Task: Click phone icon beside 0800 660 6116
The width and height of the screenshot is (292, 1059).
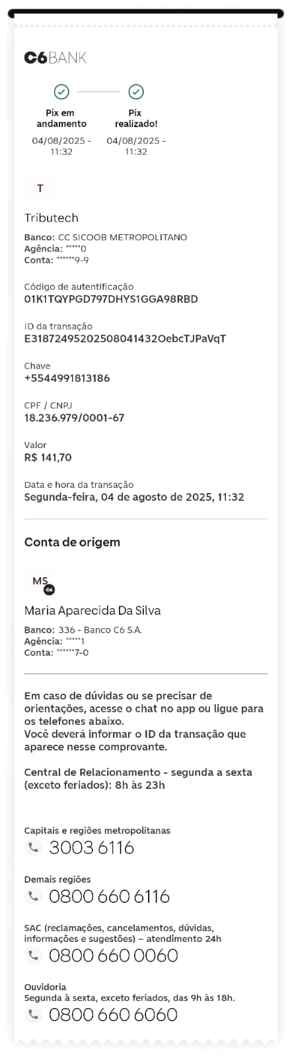Action: pos(33,896)
